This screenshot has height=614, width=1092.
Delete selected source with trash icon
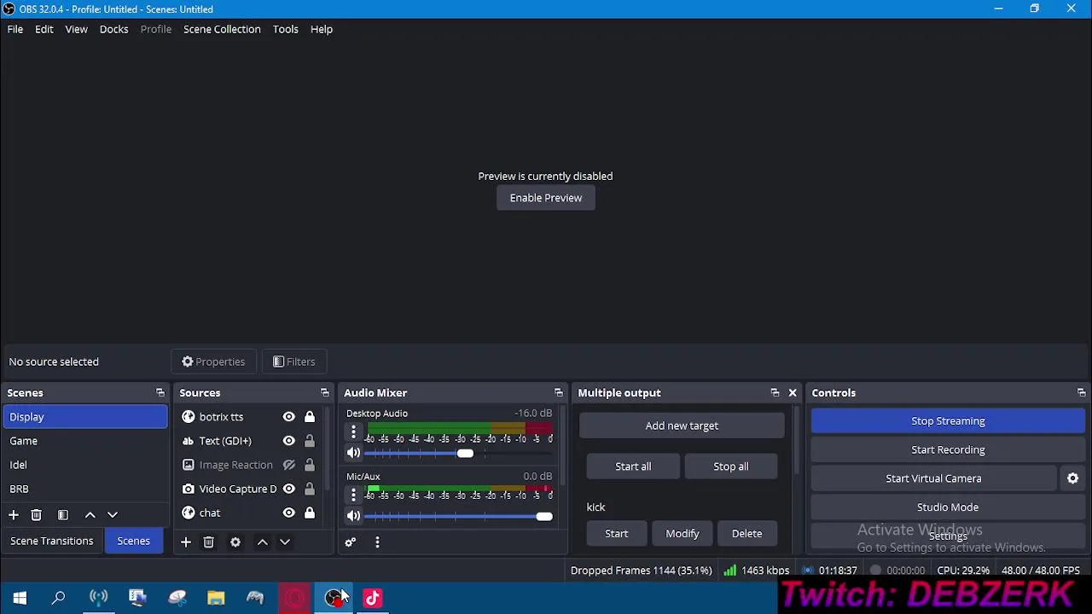click(208, 542)
